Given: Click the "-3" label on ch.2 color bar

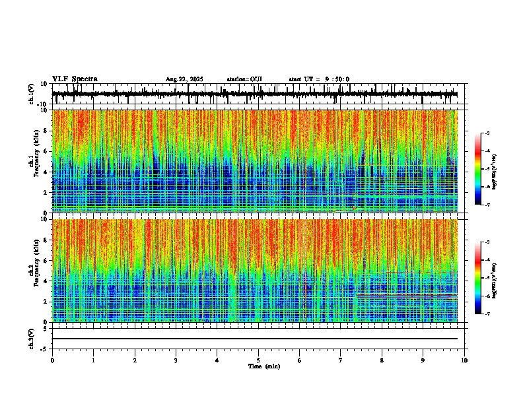Looking at the screenshot, I should [487, 242].
